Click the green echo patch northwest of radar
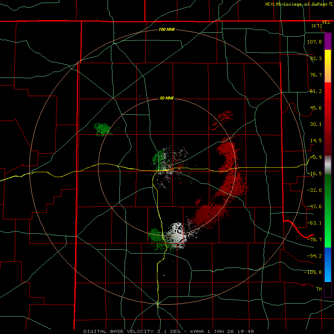The width and height of the screenshot is (334, 334). (103, 129)
